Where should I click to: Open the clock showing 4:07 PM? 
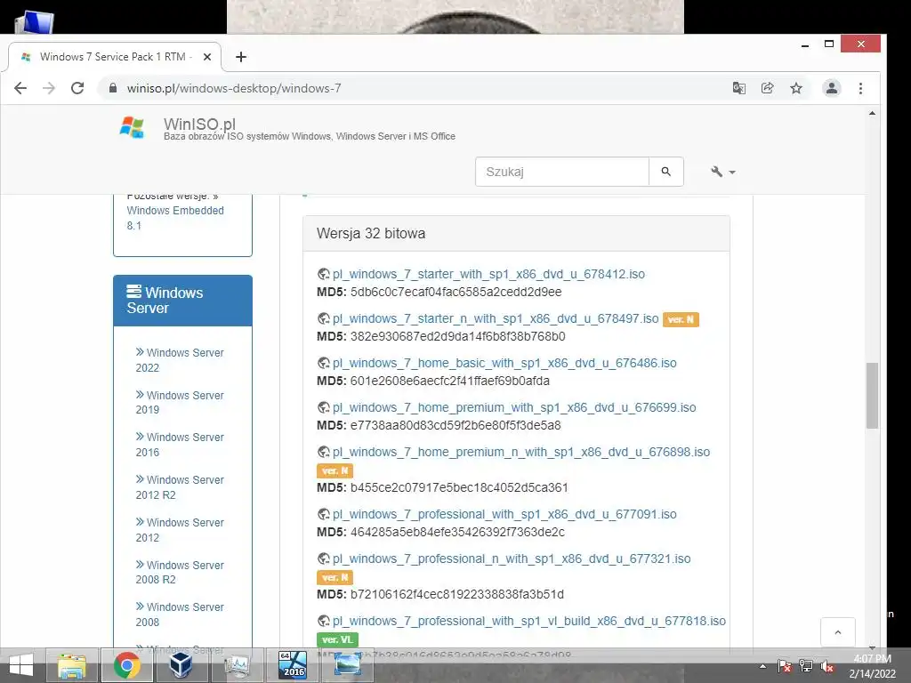coord(872,666)
